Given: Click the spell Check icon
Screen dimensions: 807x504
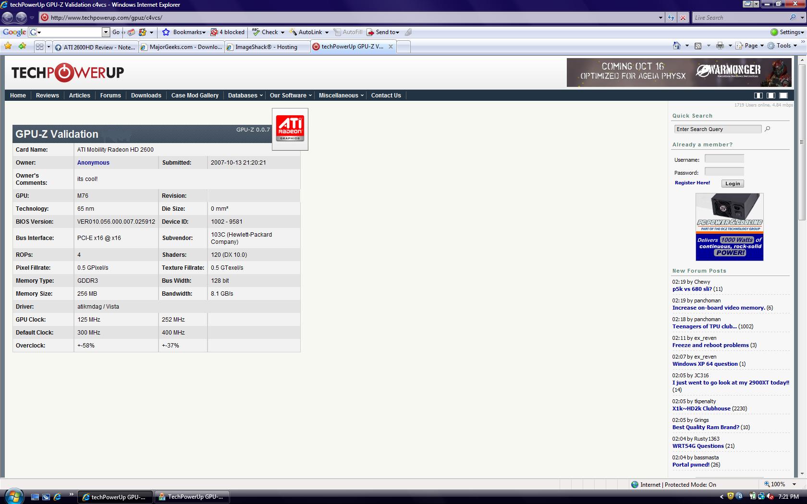Looking at the screenshot, I should coord(256,32).
